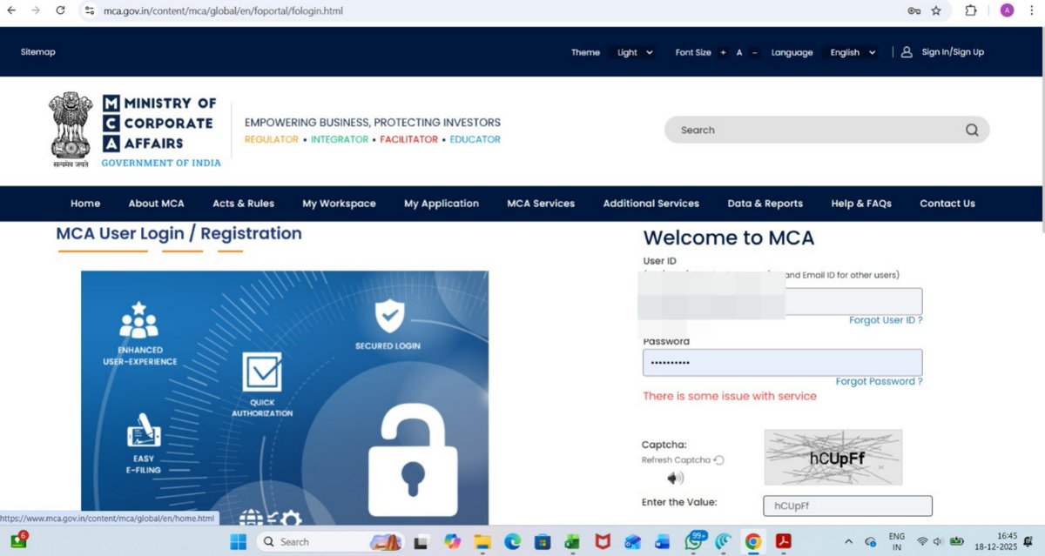1045x556 pixels.
Task: Click the browser forward arrow
Action: click(35, 10)
